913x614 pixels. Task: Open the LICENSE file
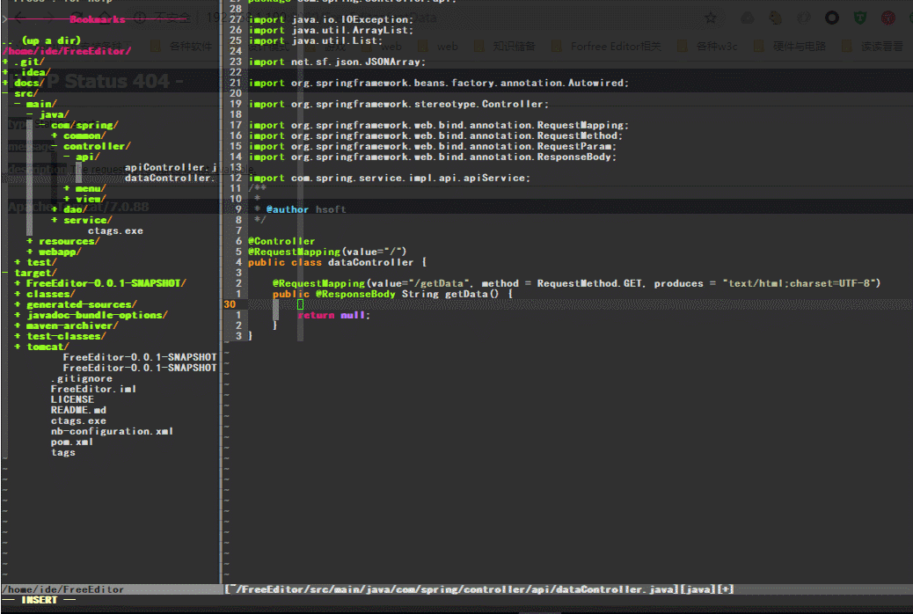(x=72, y=399)
